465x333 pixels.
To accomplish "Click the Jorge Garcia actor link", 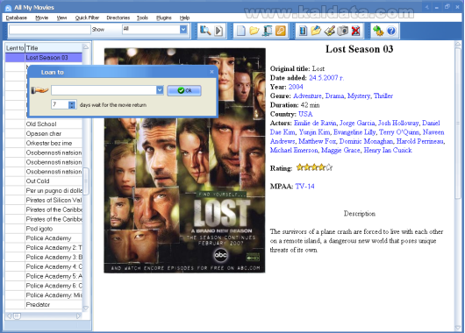I will (357, 123).
